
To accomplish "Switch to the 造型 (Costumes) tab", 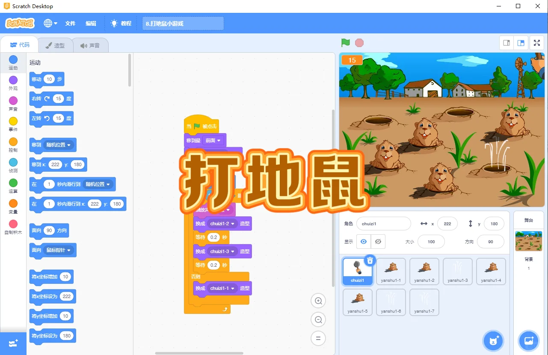I will click(x=56, y=45).
